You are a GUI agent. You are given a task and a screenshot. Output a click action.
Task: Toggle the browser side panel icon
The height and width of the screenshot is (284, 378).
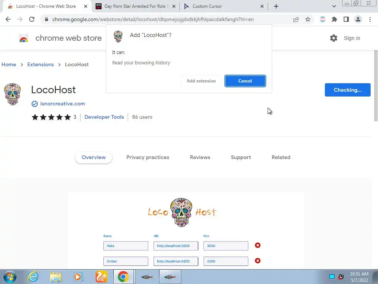[346, 19]
